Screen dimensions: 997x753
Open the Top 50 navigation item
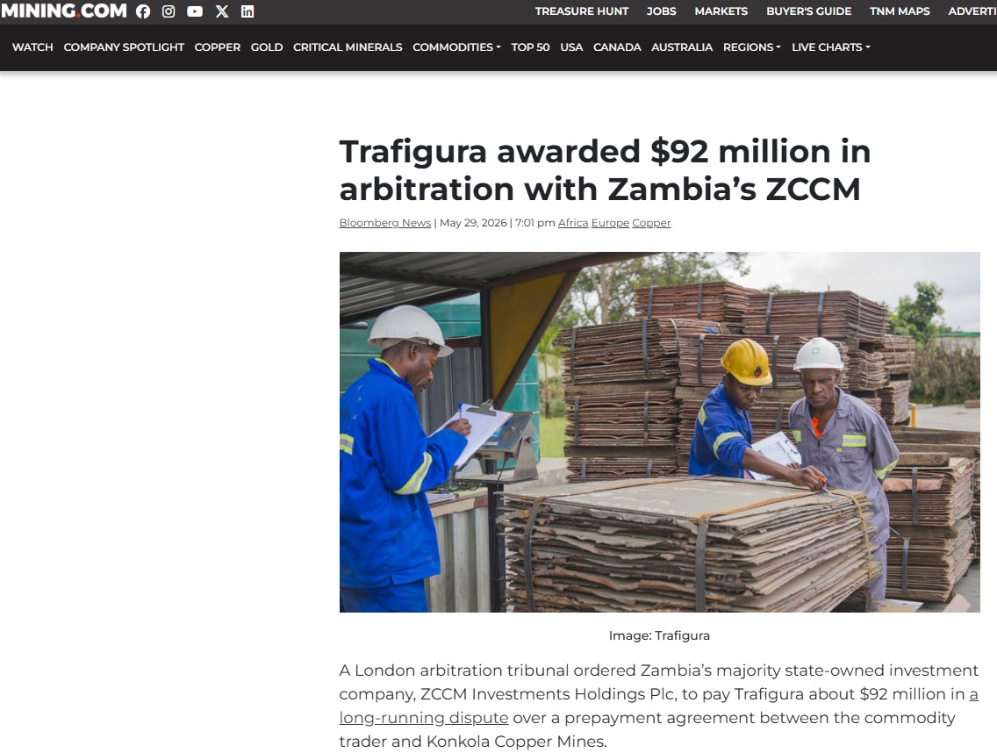tap(530, 47)
